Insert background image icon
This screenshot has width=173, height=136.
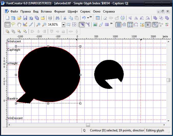pyautogui.click(x=95, y=24)
